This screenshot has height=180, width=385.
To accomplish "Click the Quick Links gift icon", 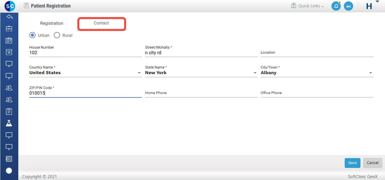I will tap(294, 5).
